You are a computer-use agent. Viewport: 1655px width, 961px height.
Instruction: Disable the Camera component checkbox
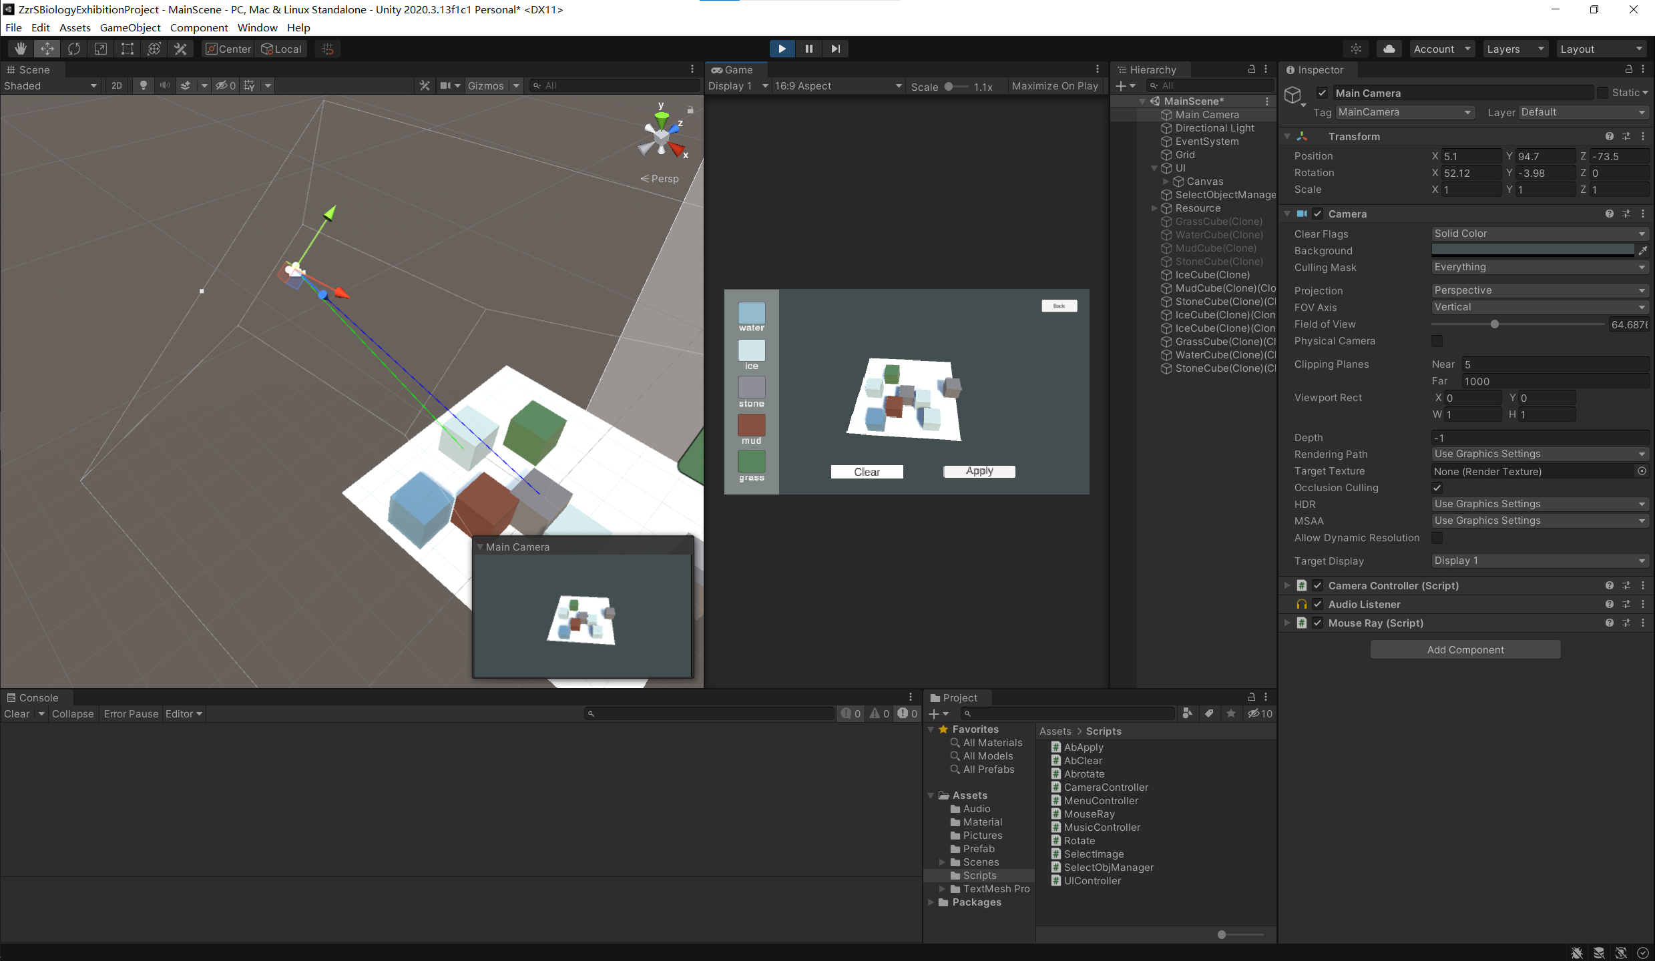(1318, 214)
